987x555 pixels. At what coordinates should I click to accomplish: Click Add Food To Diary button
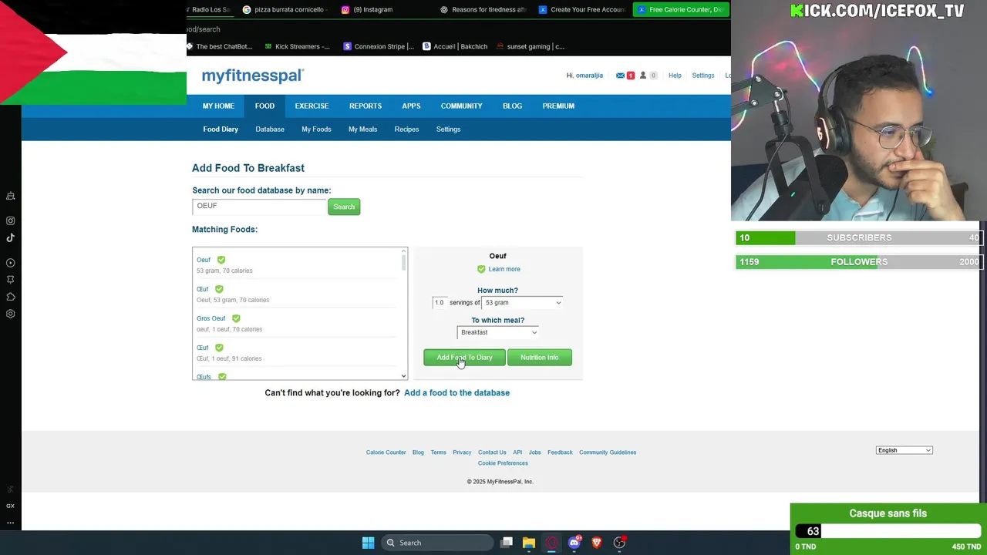pos(464,358)
